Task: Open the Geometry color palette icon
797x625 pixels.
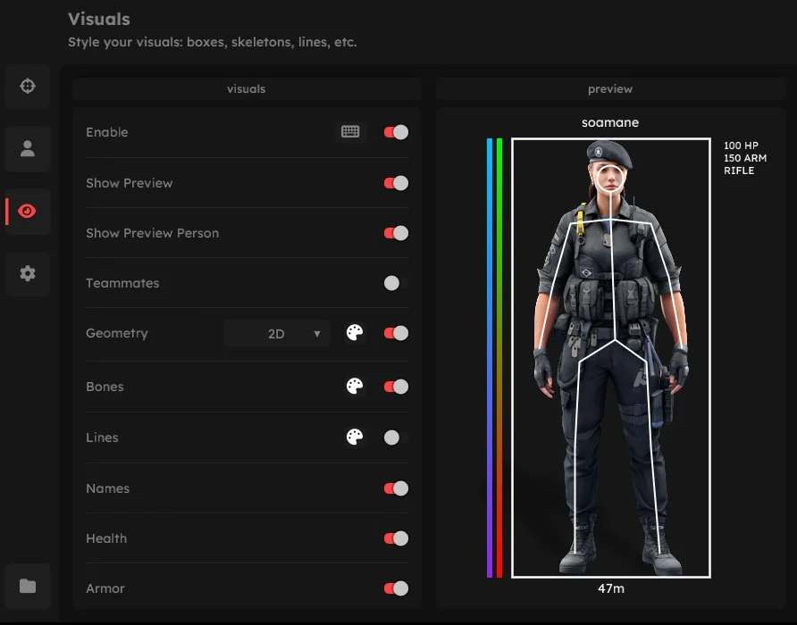Action: (355, 333)
